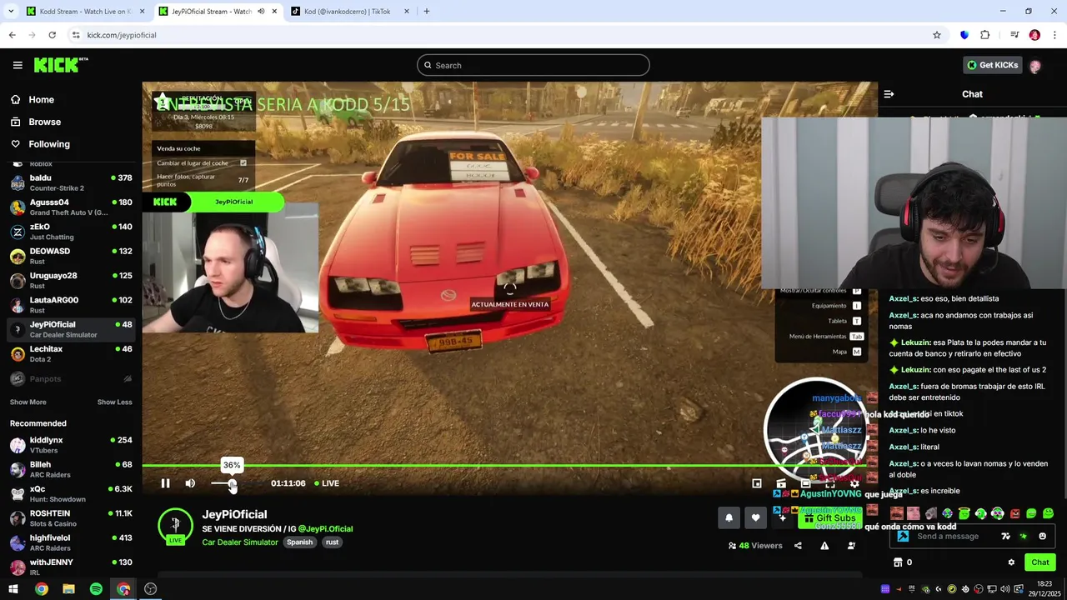Focus the Kick Search field

coord(533,65)
